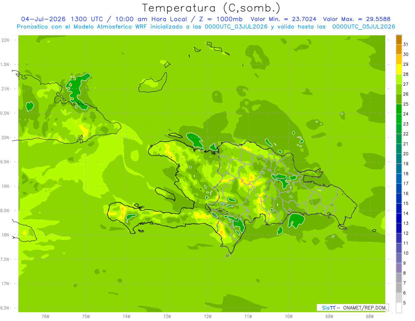Click the blue colorbar segment between 15 and 16
The height and width of the screenshot is (321, 415).
point(399,199)
